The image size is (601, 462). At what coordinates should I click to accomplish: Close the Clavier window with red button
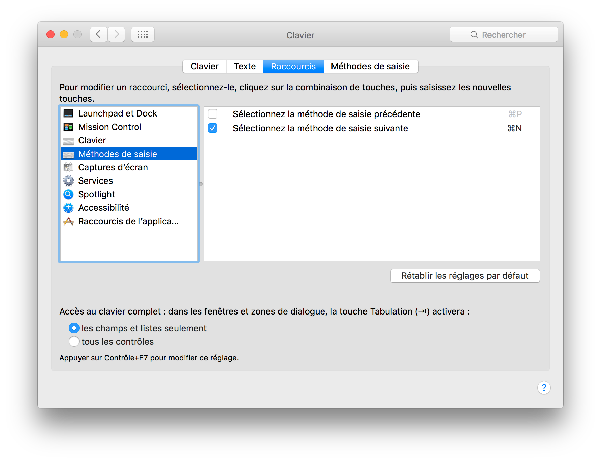point(51,34)
